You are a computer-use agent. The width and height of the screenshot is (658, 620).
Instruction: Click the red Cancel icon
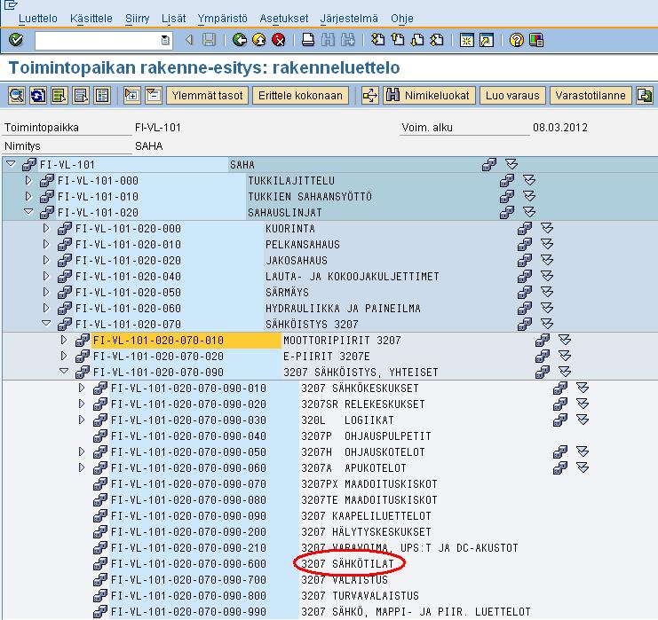pos(279,40)
